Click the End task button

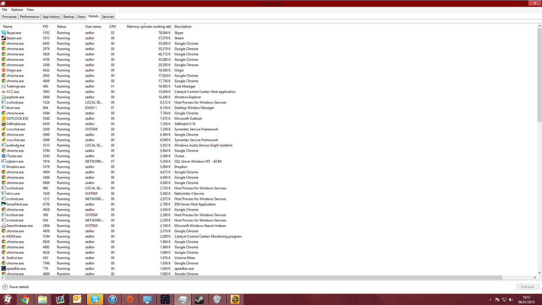[x=527, y=287]
